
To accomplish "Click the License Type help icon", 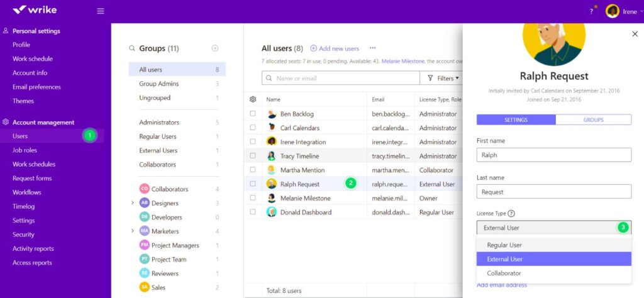I will [511, 214].
